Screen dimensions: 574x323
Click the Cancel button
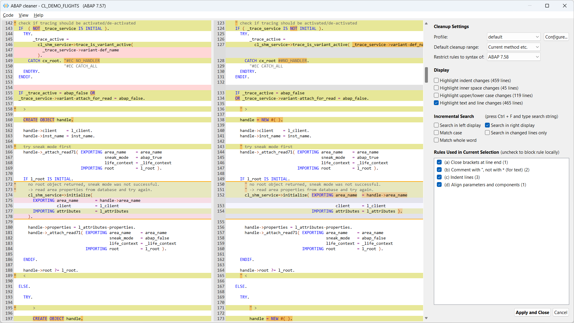click(561, 312)
